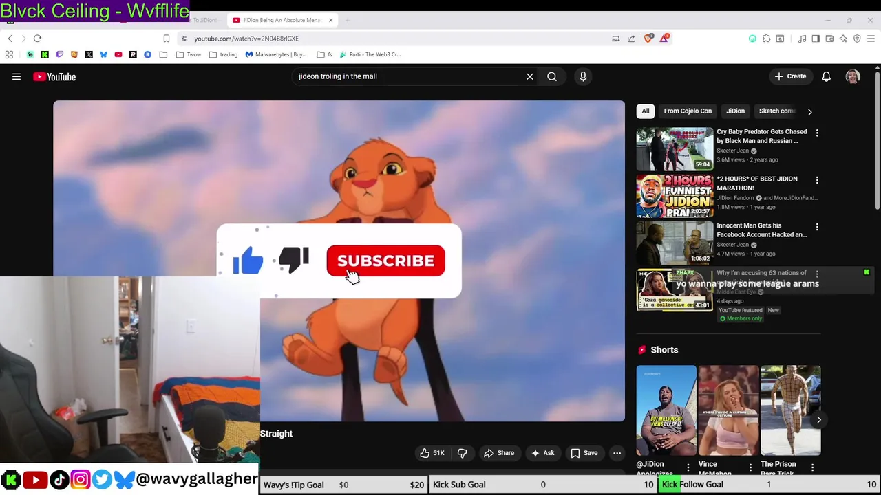The image size is (881, 495).
Task: Open the Brave VPN shield icon
Action: click(857, 38)
